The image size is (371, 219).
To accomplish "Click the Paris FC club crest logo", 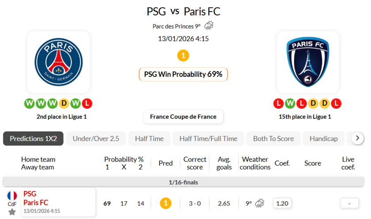I will point(308,62).
